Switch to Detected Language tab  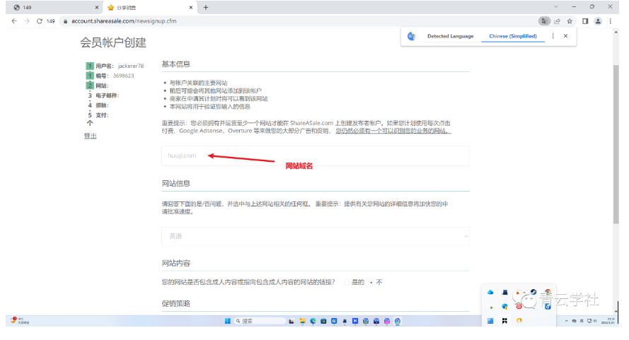[450, 36]
